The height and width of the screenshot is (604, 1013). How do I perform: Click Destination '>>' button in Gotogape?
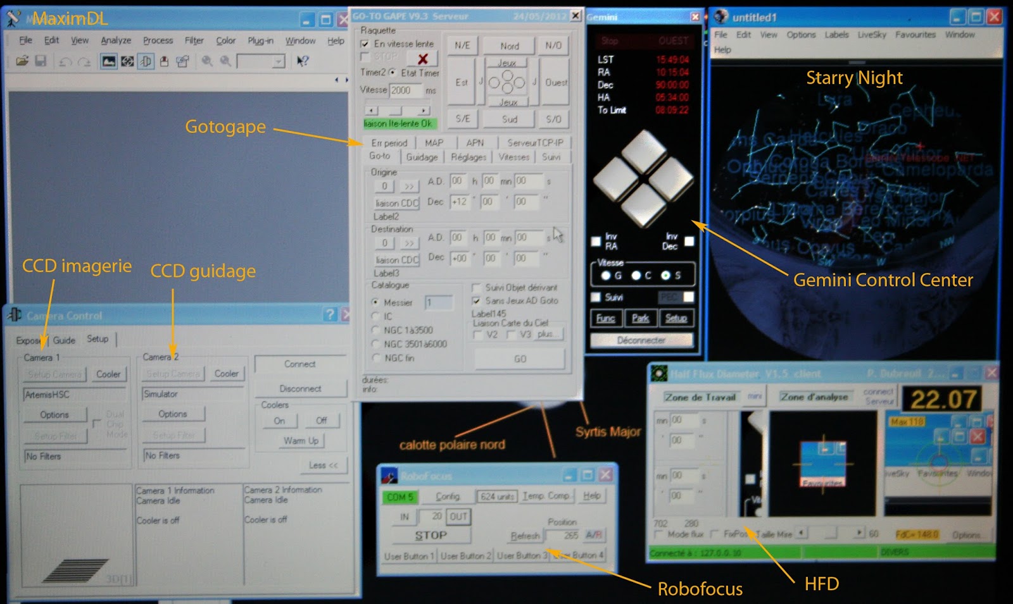coord(408,243)
